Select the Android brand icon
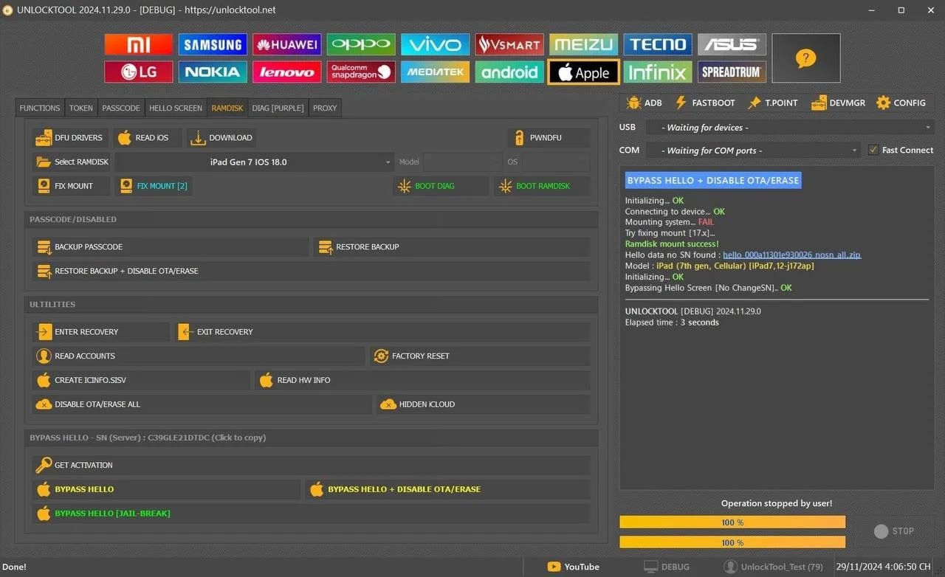945x577 pixels. coord(509,72)
